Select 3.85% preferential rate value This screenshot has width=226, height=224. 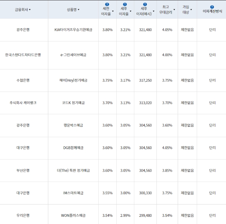tap(167, 170)
